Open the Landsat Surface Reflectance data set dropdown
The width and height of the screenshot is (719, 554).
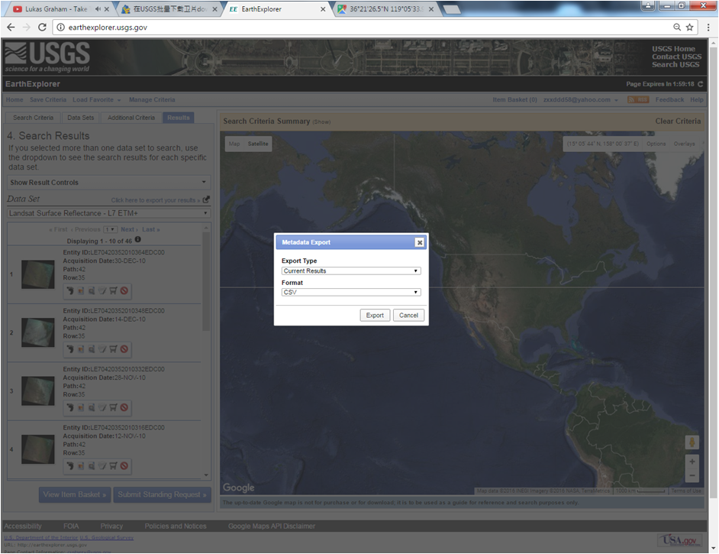[108, 213]
